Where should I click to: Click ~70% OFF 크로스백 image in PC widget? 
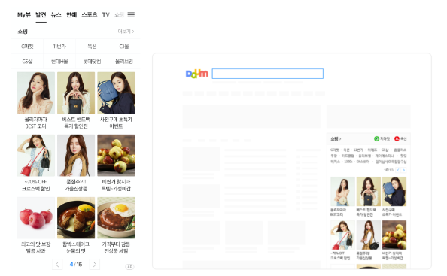click(342, 235)
